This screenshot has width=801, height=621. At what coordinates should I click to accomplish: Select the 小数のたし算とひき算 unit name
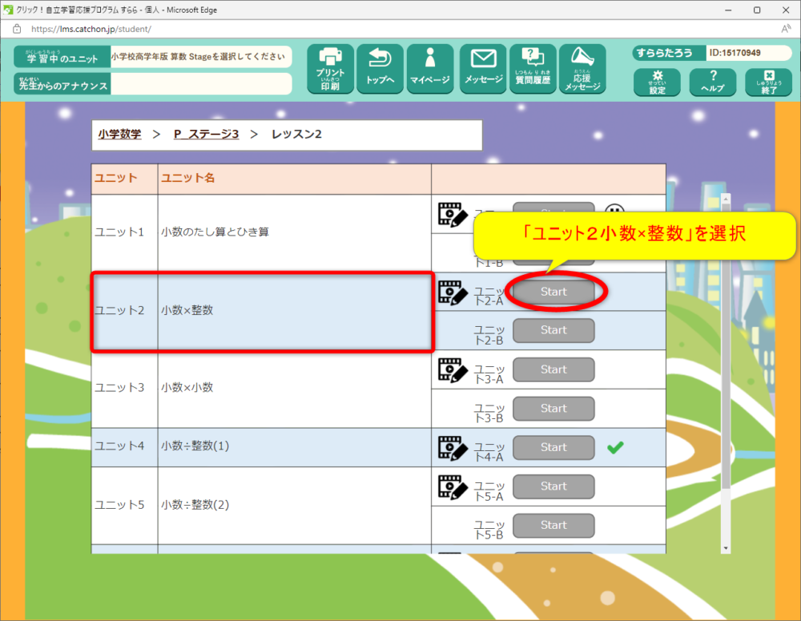[215, 232]
